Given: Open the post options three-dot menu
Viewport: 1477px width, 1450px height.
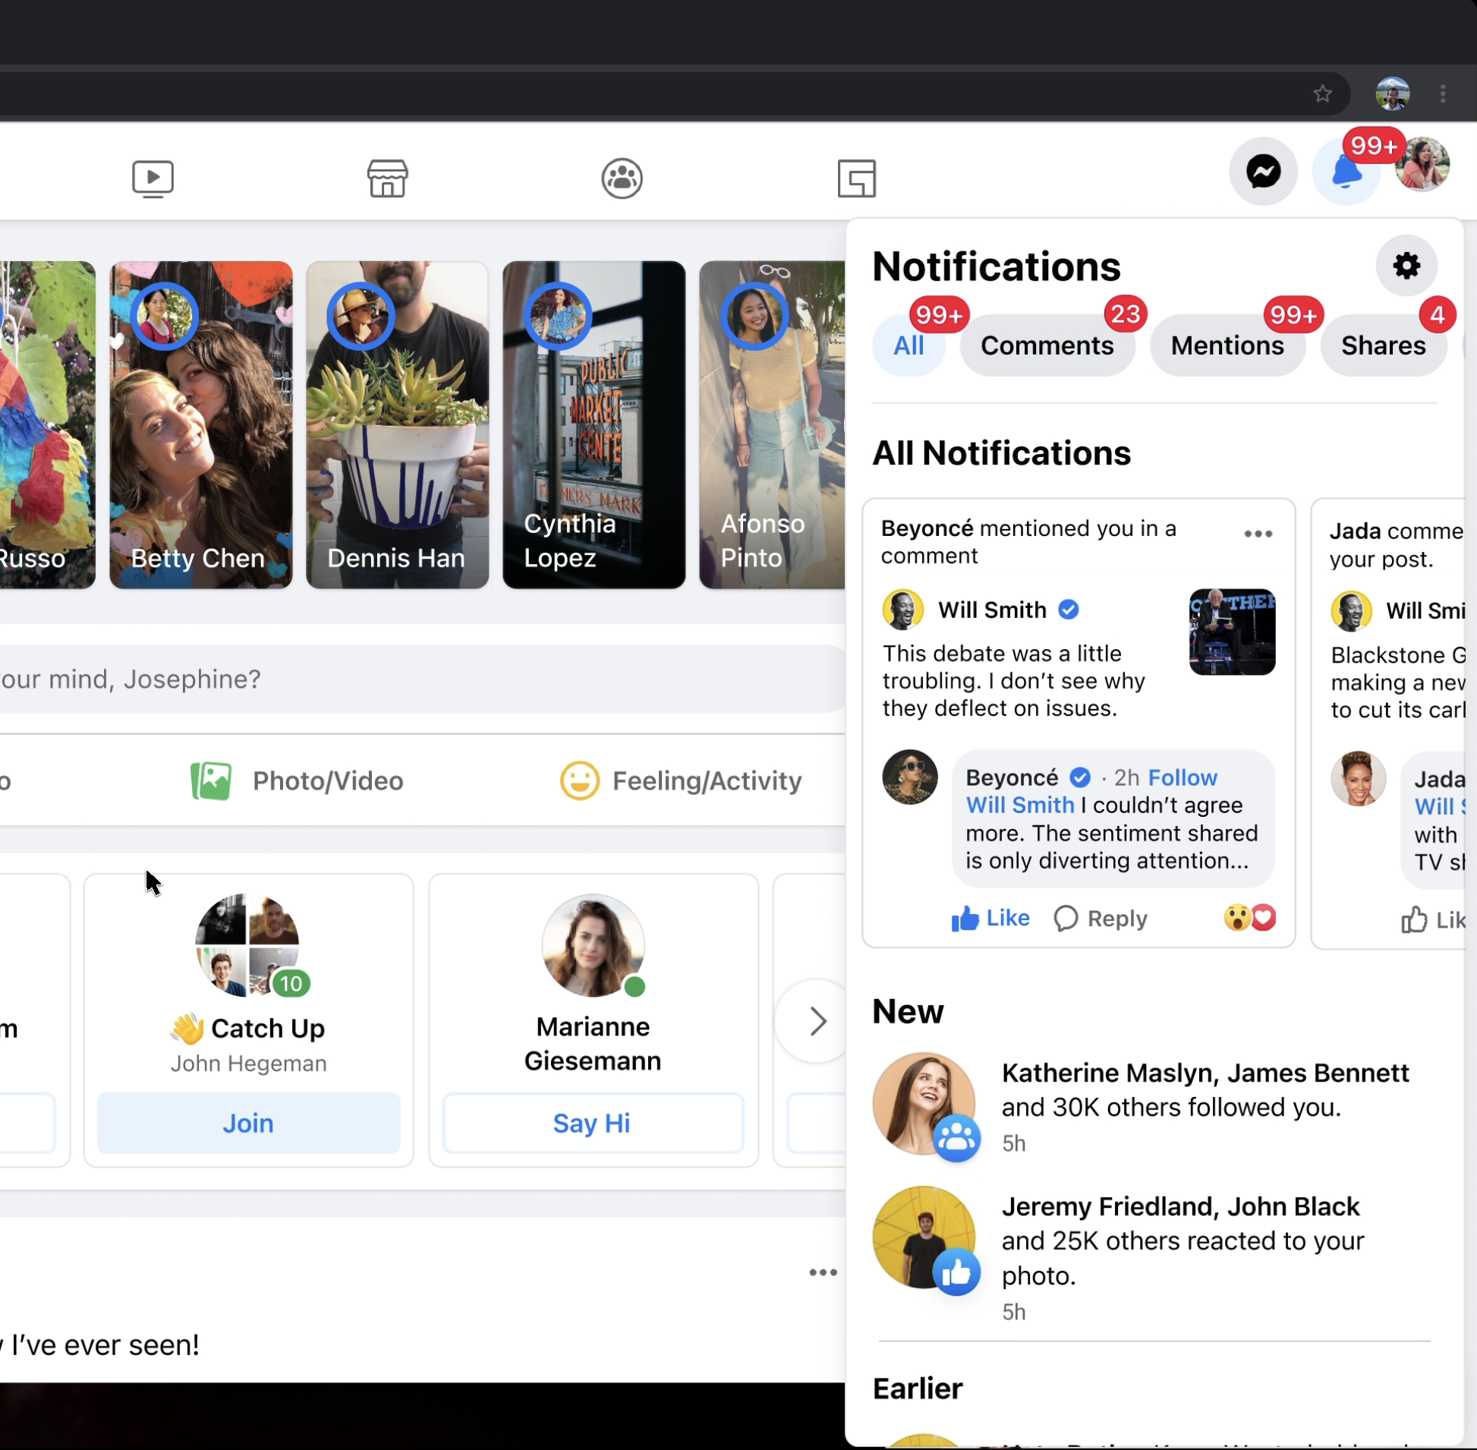Looking at the screenshot, I should click(x=823, y=1272).
